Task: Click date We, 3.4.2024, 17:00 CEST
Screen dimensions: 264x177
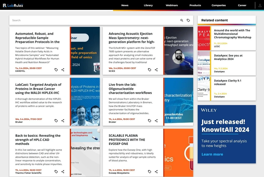Action: tap(29, 119)
